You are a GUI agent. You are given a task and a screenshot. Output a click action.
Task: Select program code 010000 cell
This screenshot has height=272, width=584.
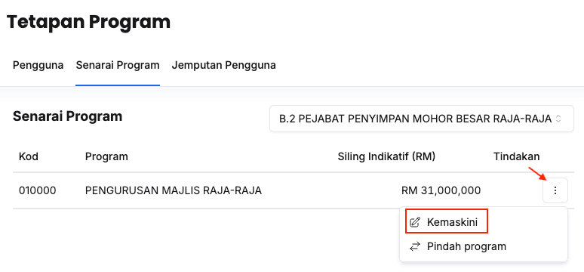37,190
